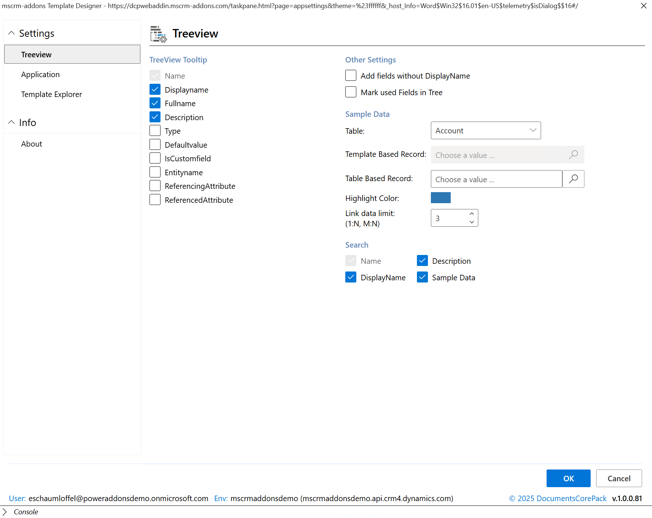Go to Template Explorer settings

coord(51,94)
